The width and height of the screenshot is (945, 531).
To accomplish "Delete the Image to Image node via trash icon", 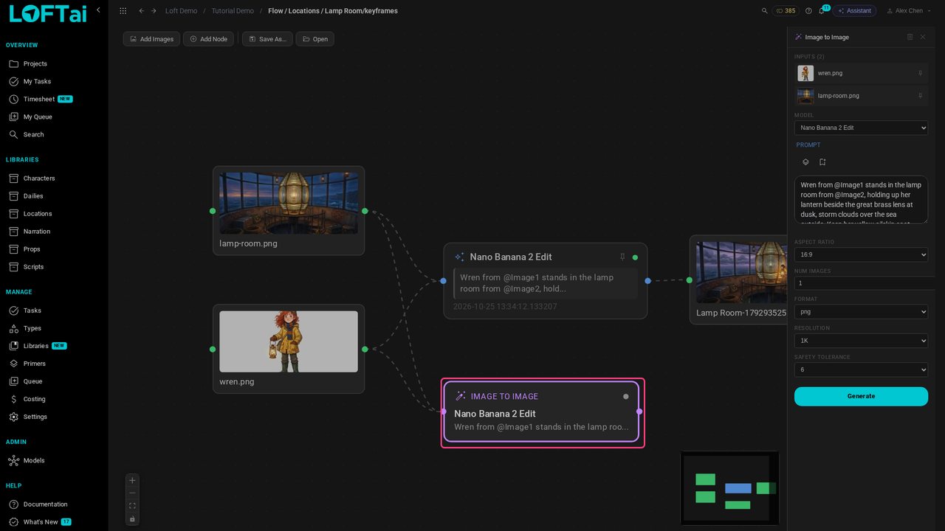I will point(910,37).
